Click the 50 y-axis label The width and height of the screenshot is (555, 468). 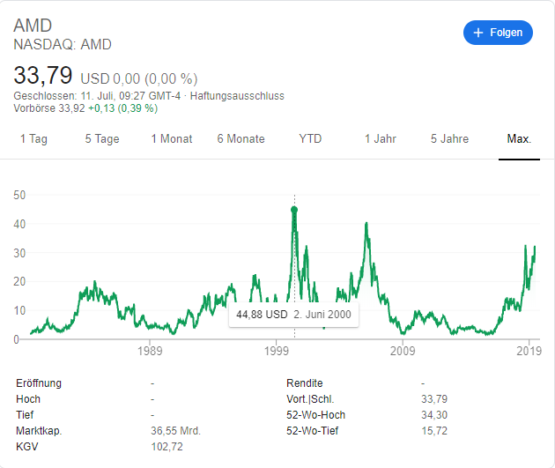[19, 195]
